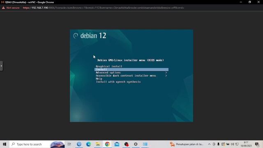Select the Graphical install menu entry
Viewport: 263px width, 148px height.
(x=109, y=66)
